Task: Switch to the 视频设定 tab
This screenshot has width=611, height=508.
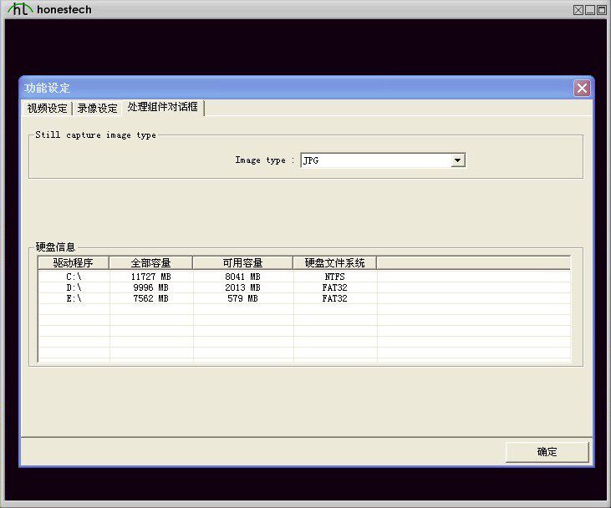Action: pyautogui.click(x=47, y=109)
